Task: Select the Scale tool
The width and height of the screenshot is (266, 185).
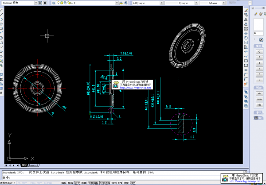Action: click(246, 42)
